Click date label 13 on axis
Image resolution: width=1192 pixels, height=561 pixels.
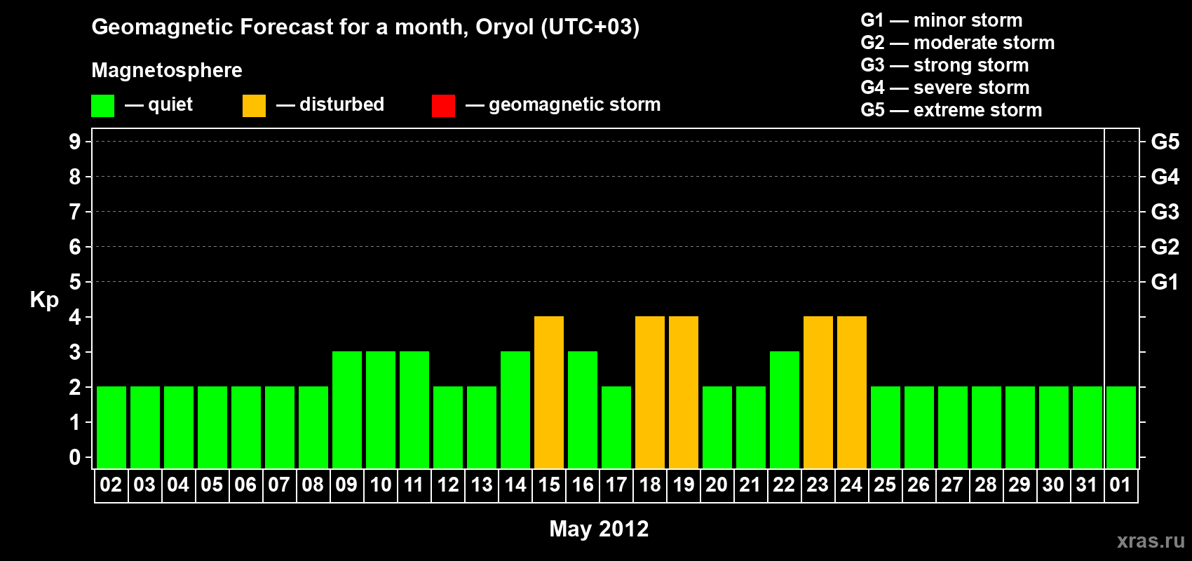481,485
